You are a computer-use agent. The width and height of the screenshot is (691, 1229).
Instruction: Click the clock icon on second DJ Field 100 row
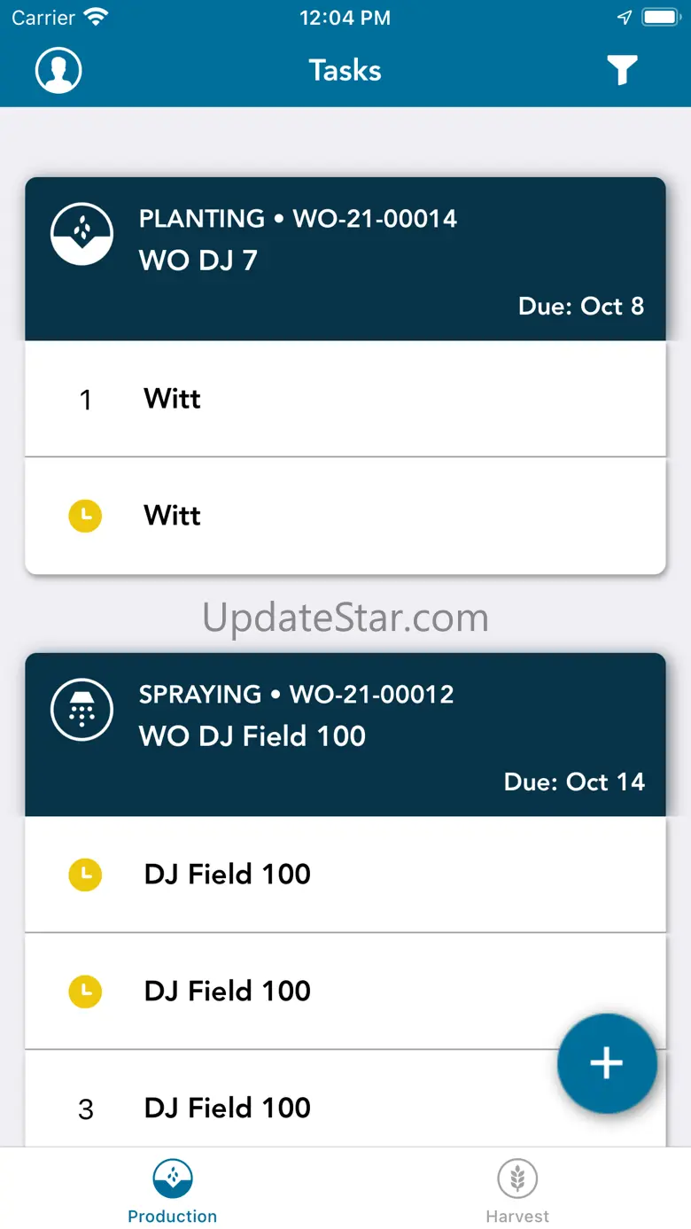(85, 992)
